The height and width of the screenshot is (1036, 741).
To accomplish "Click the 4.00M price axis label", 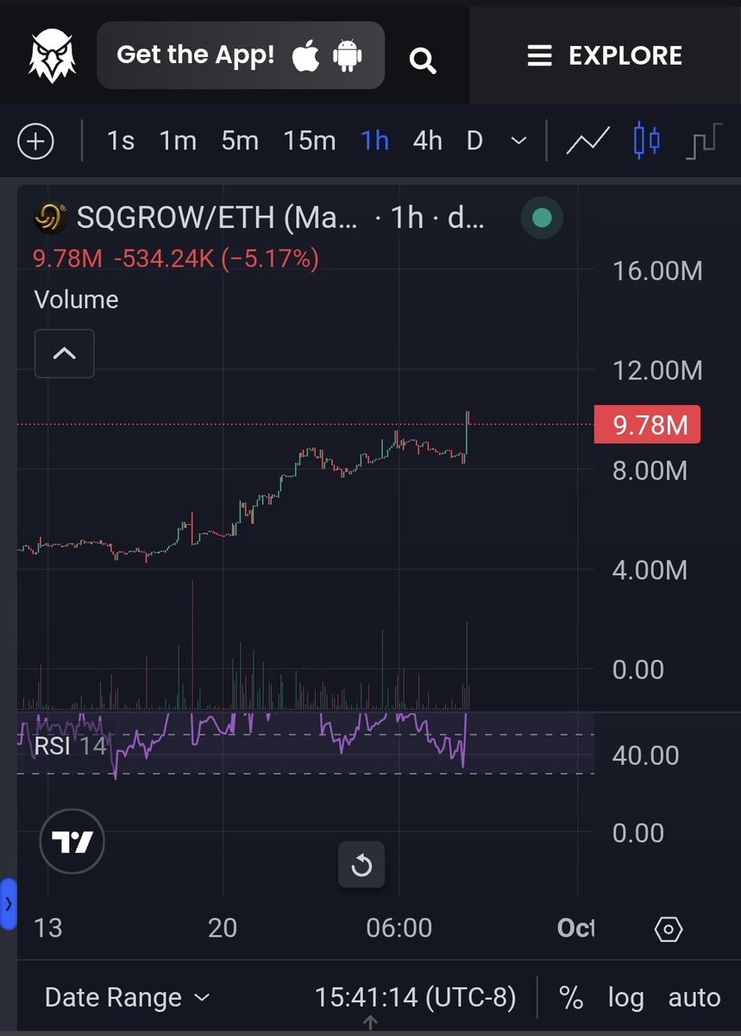I will pyautogui.click(x=650, y=570).
